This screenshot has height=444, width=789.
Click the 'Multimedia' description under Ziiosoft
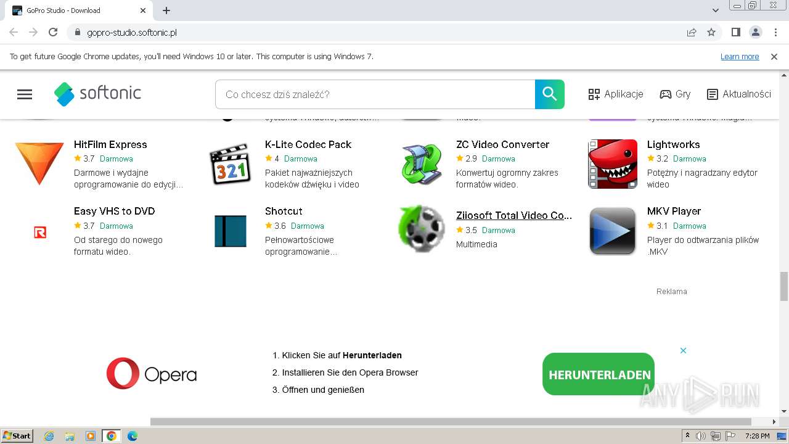click(x=476, y=244)
